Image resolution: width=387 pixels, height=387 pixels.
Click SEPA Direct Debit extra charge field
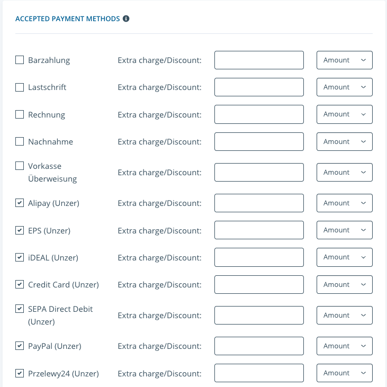point(259,315)
